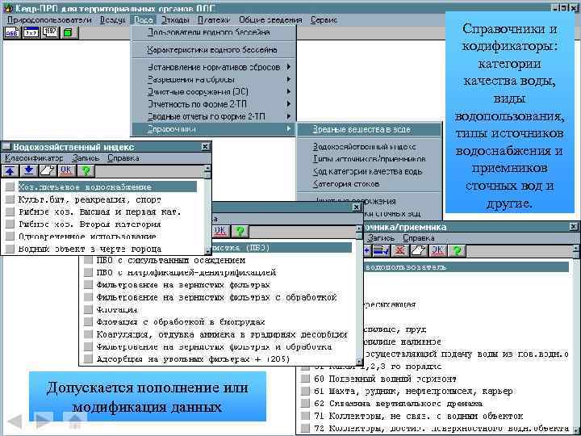Viewport: 581px width, 436px height.
Task: Click scrollbar up arrow in источника/приемника window
Action: tap(576, 248)
